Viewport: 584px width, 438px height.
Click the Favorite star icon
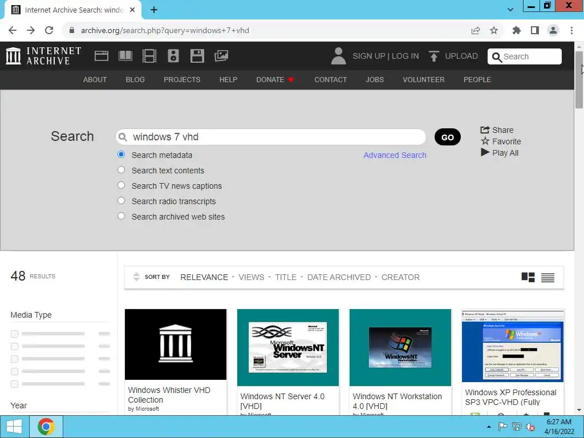coord(485,141)
